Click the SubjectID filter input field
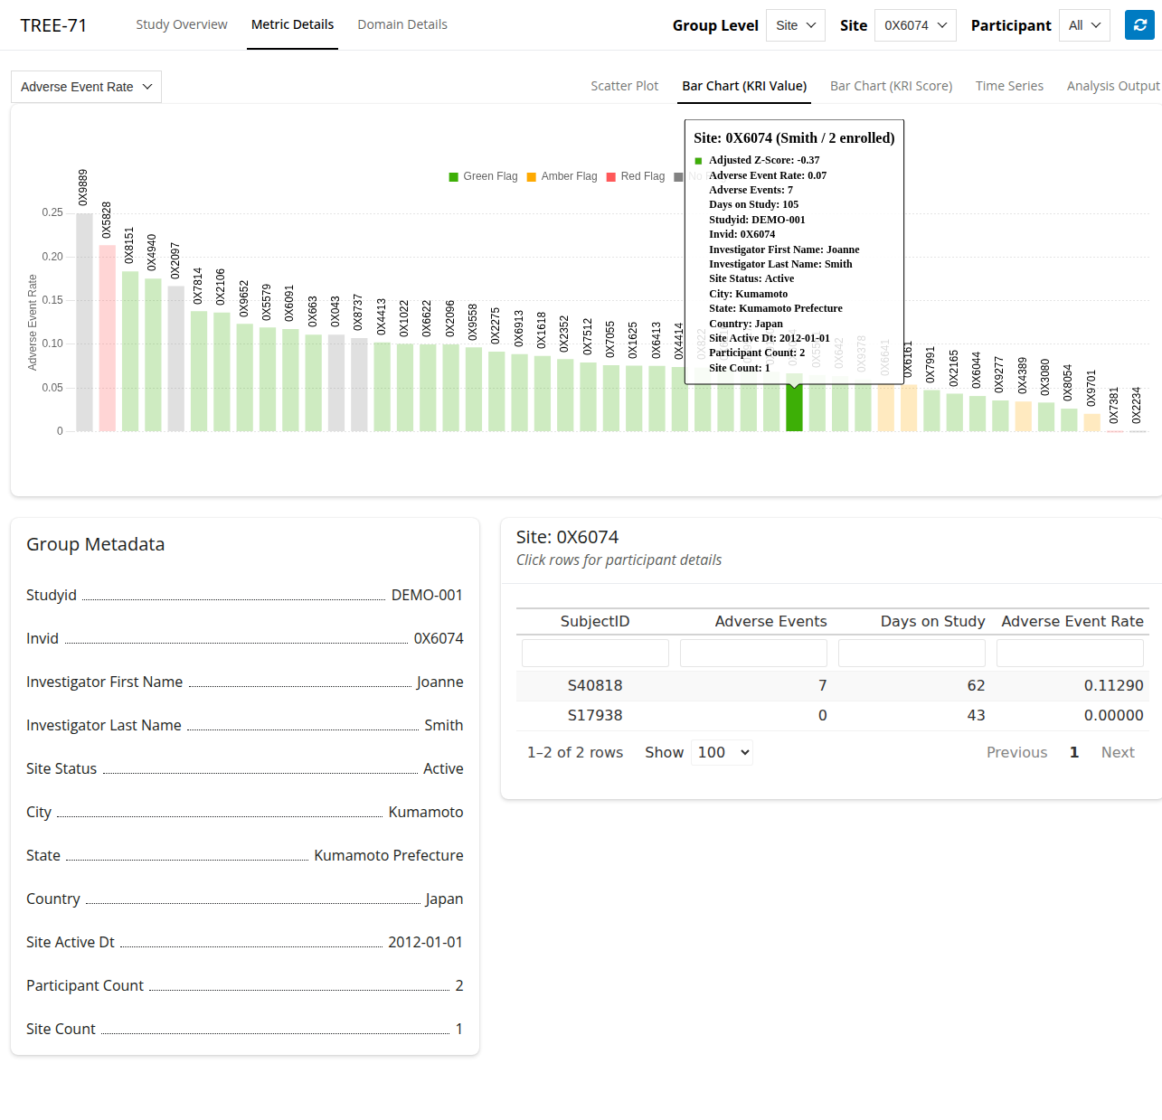Viewport: 1162px width, 1120px height. (x=595, y=653)
